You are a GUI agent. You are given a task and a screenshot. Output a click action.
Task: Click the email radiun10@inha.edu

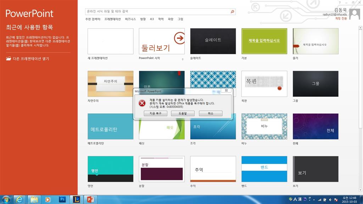tap(335, 14)
